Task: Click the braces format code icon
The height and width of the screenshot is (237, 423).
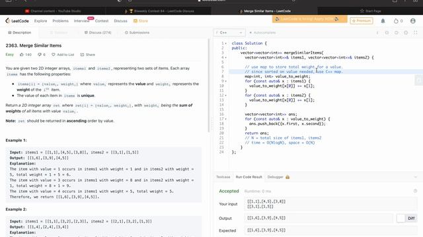Action: click(x=387, y=32)
